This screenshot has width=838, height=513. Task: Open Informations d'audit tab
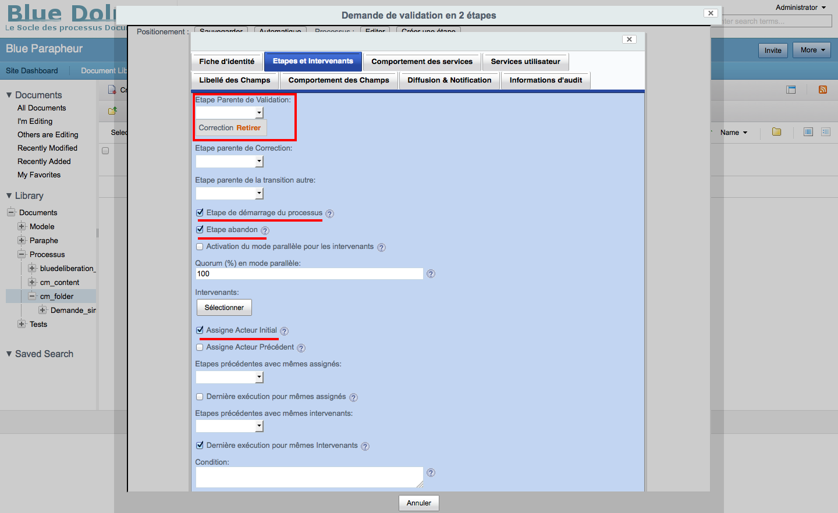[x=546, y=80]
